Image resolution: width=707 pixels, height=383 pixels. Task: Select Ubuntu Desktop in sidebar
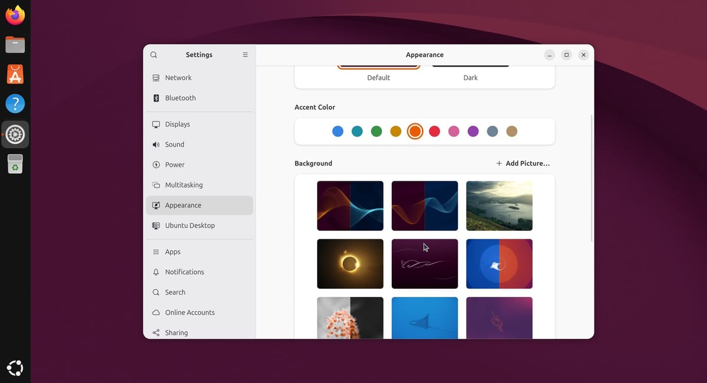[x=200, y=226]
